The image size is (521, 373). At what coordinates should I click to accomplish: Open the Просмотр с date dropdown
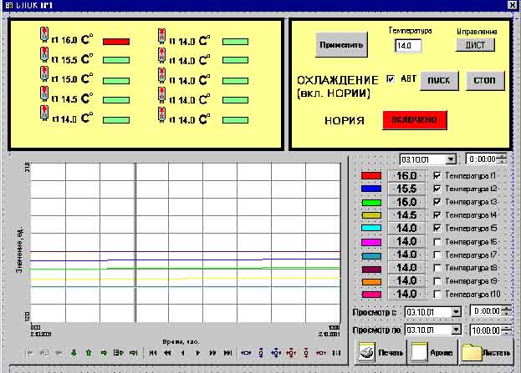[x=456, y=311]
